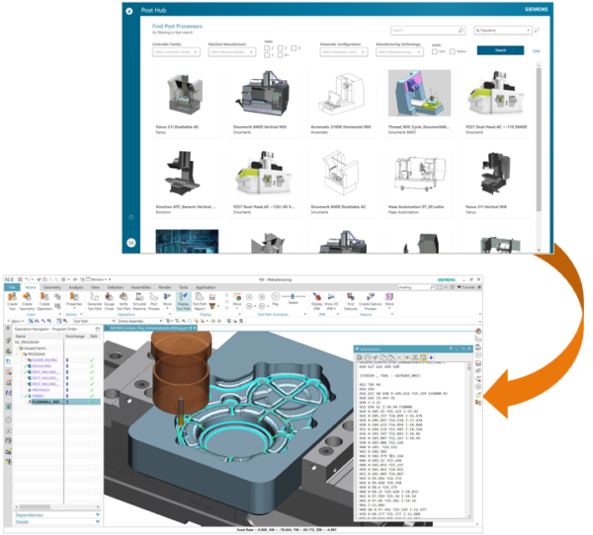The height and width of the screenshot is (535, 593).
Task: Click the Post Hub vertical scrollbar
Action: tap(539, 140)
